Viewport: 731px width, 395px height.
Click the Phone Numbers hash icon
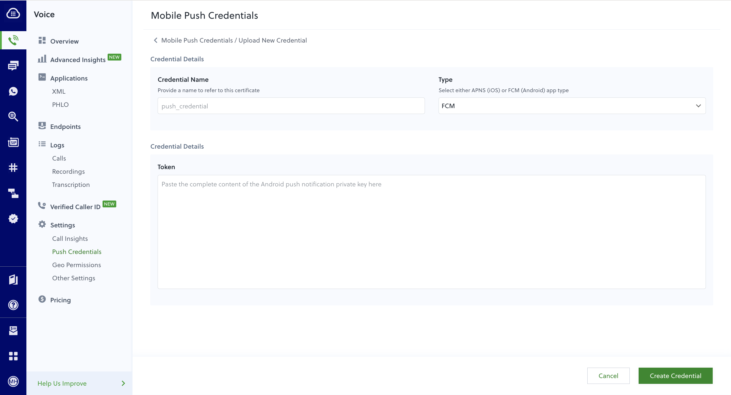click(x=13, y=168)
